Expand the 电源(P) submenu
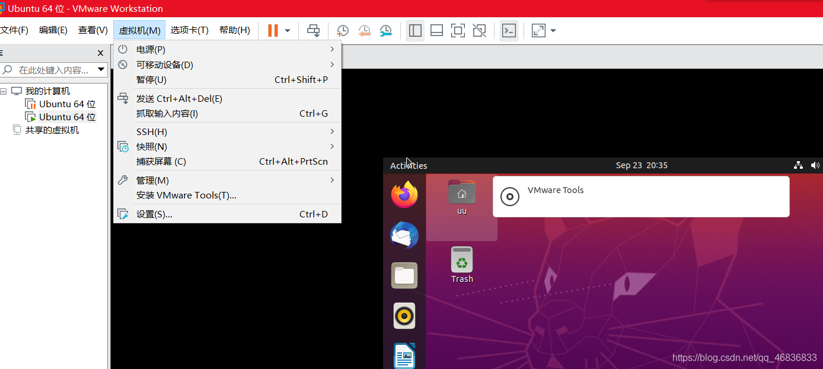This screenshot has width=823, height=369. point(227,50)
